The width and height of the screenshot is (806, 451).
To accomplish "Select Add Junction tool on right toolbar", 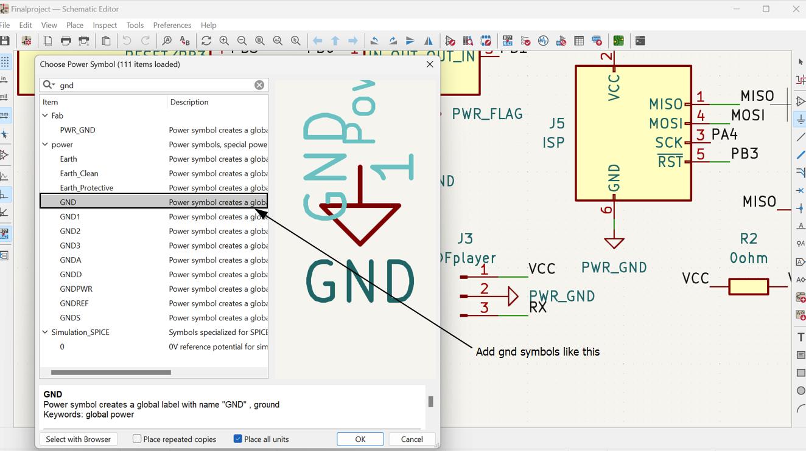I will [801, 208].
